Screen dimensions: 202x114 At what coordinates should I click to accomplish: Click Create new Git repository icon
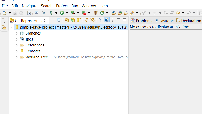[79, 20]
